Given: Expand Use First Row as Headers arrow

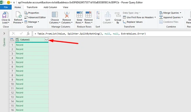Looking at the screenshot, I should click(x=155, y=17).
